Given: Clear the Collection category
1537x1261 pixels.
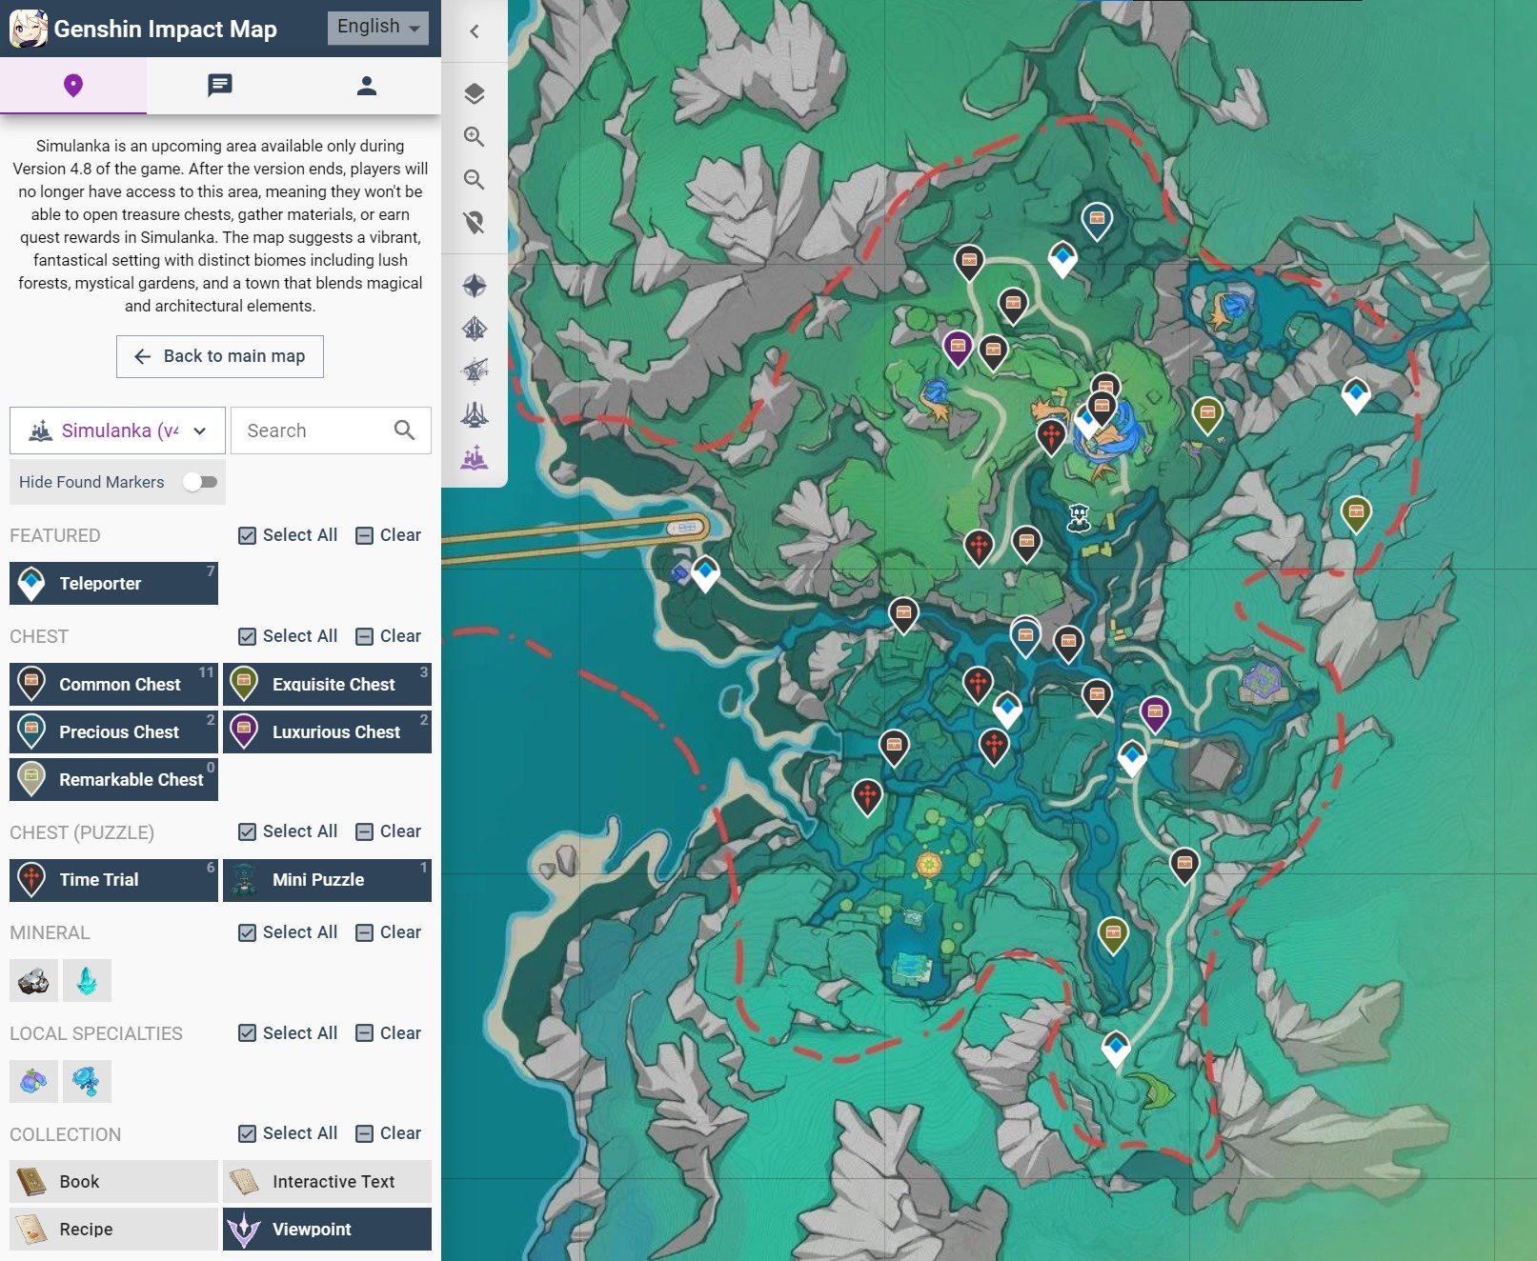Looking at the screenshot, I should tap(388, 1133).
